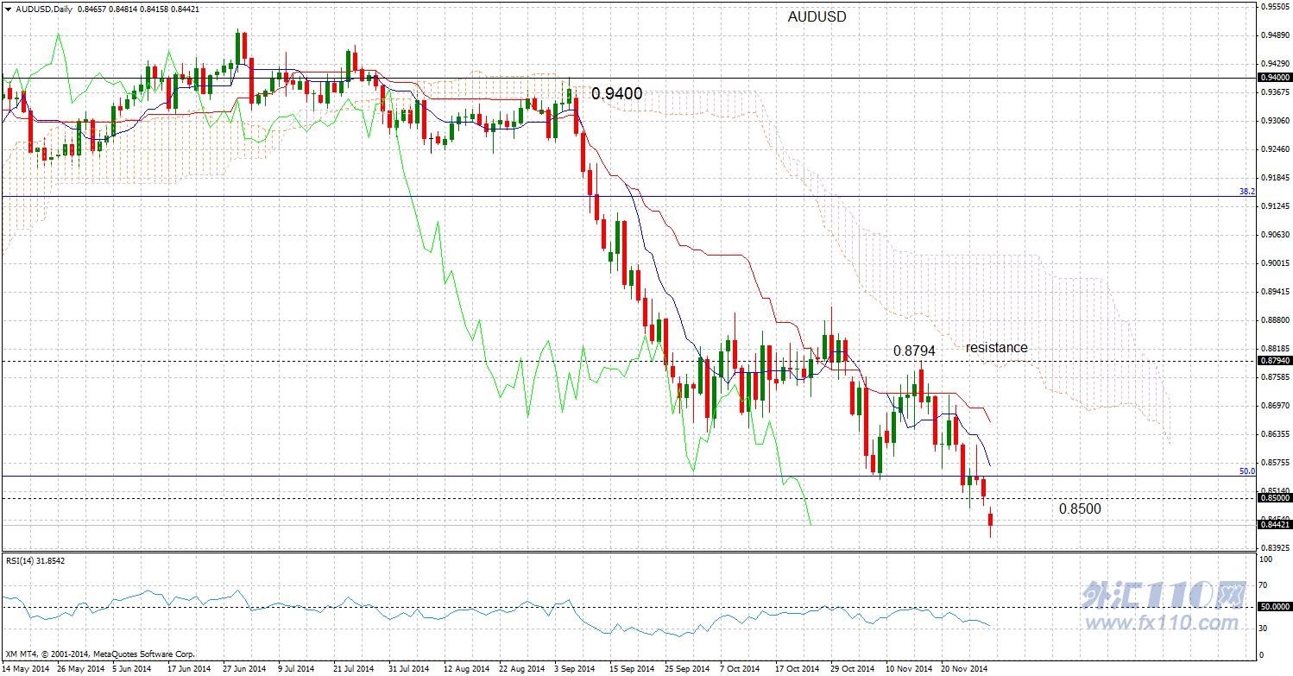1293x676 pixels.
Task: Click the 0.9400 price annotation label
Action: click(616, 93)
